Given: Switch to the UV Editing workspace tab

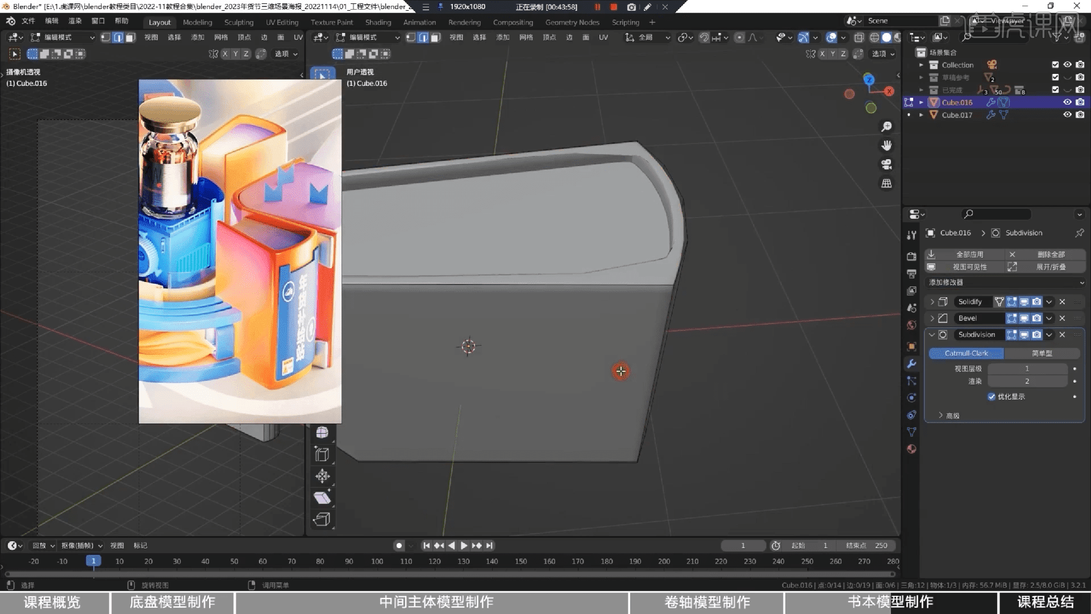Looking at the screenshot, I should pos(282,22).
